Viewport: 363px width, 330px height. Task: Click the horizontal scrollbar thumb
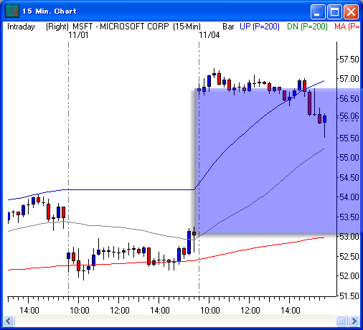(341, 321)
